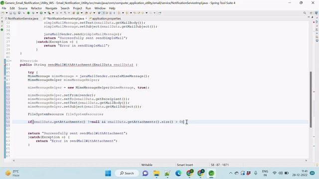Expand the external tools dropdown arrow

click(53, 13)
